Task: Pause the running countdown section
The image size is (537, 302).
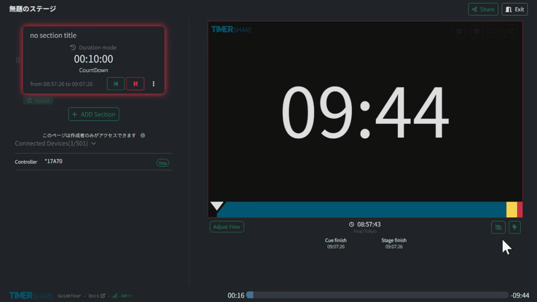Action: tap(135, 84)
